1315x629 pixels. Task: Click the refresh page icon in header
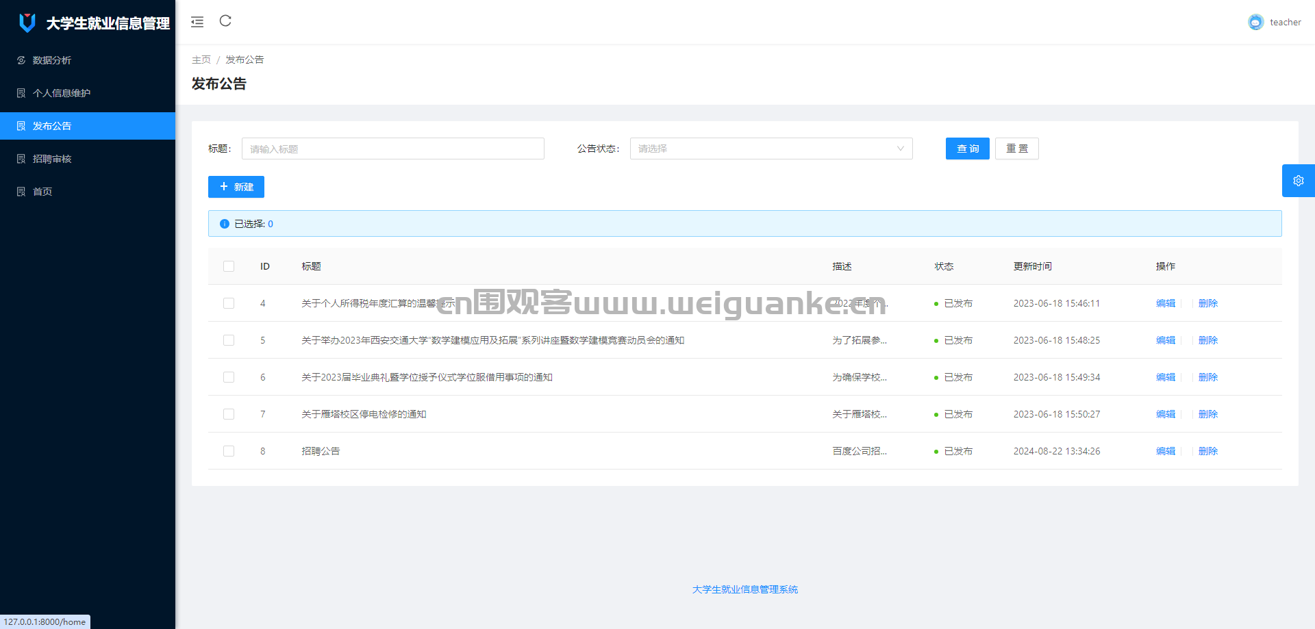[225, 21]
